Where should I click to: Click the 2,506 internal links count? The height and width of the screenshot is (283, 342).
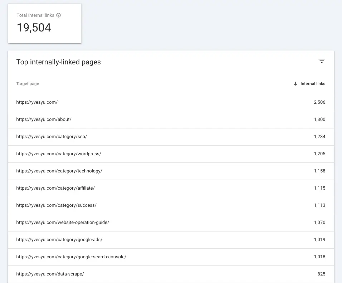point(319,102)
